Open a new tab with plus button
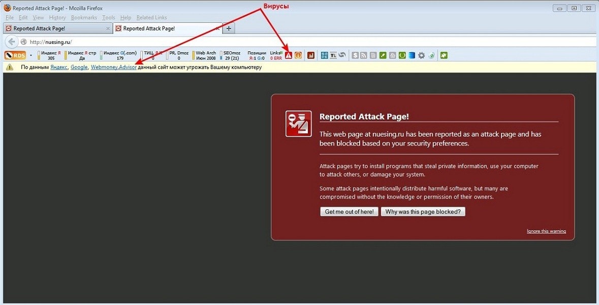Image resolution: width=599 pixels, height=305 pixels. (x=229, y=28)
